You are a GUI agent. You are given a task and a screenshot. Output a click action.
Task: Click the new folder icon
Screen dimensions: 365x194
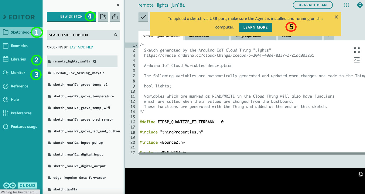pos(103,17)
